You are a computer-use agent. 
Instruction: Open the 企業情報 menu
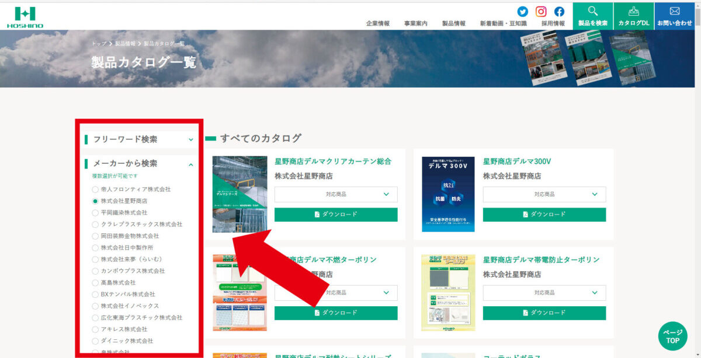pos(378,23)
